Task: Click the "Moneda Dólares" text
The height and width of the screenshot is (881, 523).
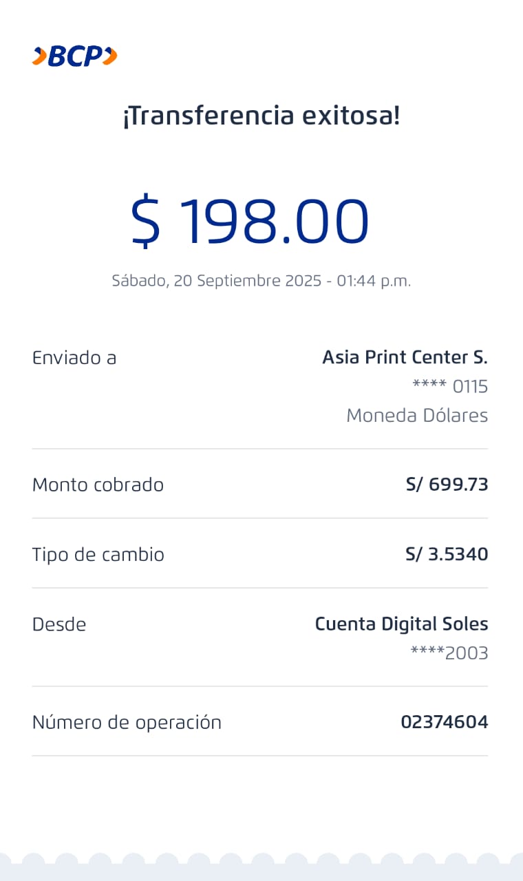Action: click(x=417, y=416)
